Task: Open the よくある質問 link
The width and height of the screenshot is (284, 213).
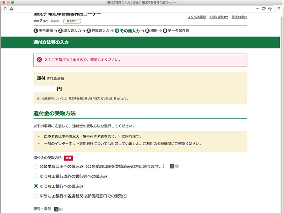Action: (x=197, y=17)
